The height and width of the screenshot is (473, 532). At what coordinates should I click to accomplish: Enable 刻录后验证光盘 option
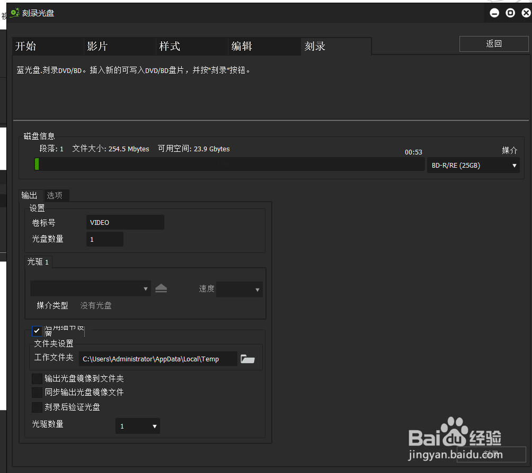pos(37,407)
